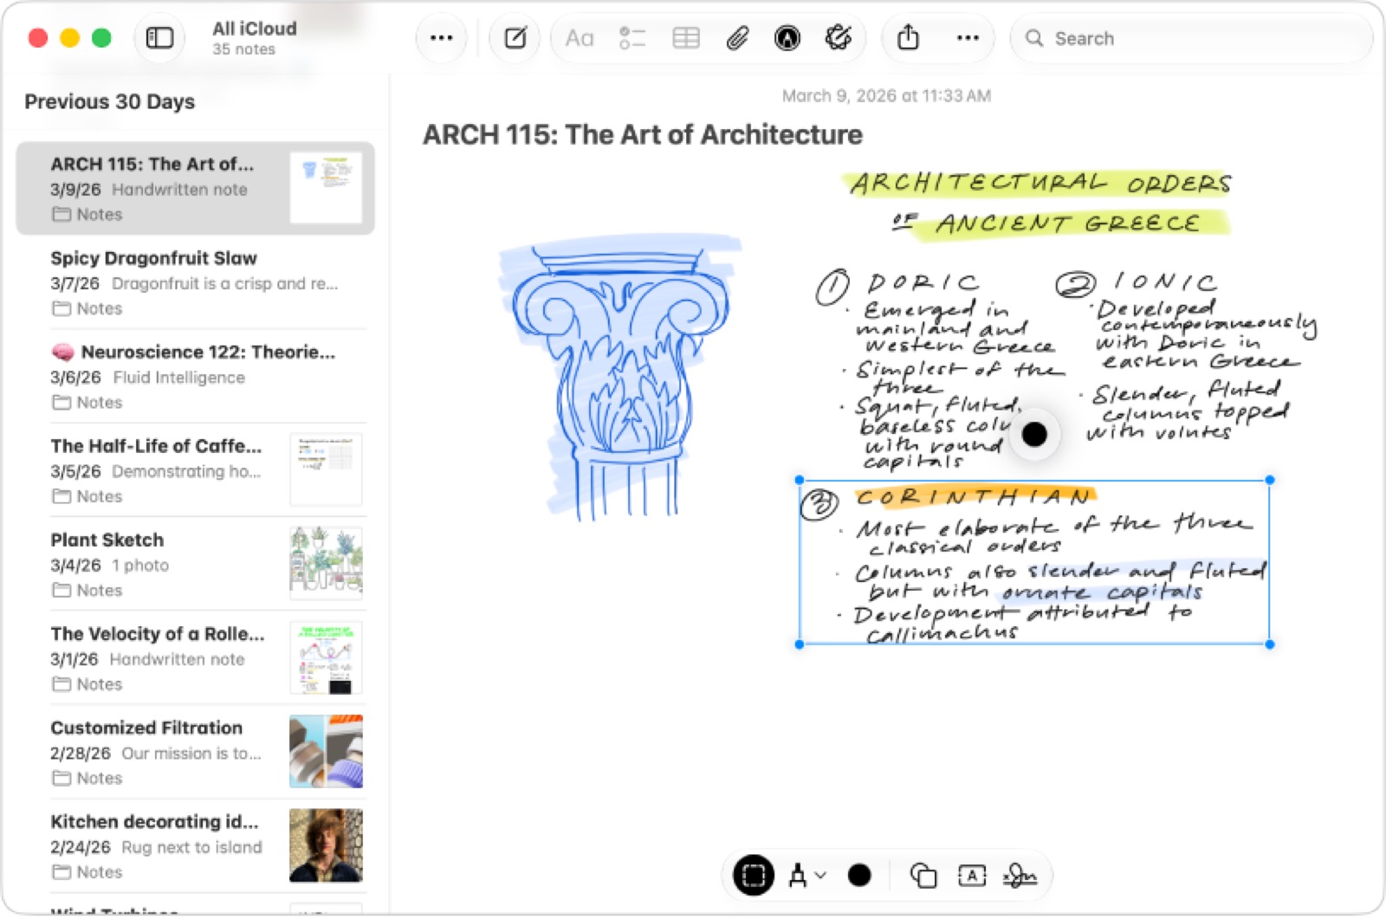Click the highlighted Architectural Orders handwritten heading
Image resolution: width=1386 pixels, height=919 pixels.
(x=1038, y=203)
